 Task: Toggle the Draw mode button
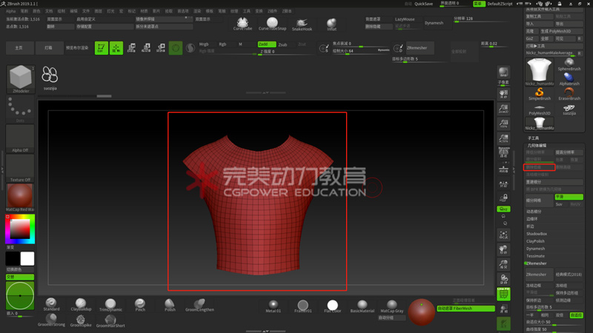(116, 48)
